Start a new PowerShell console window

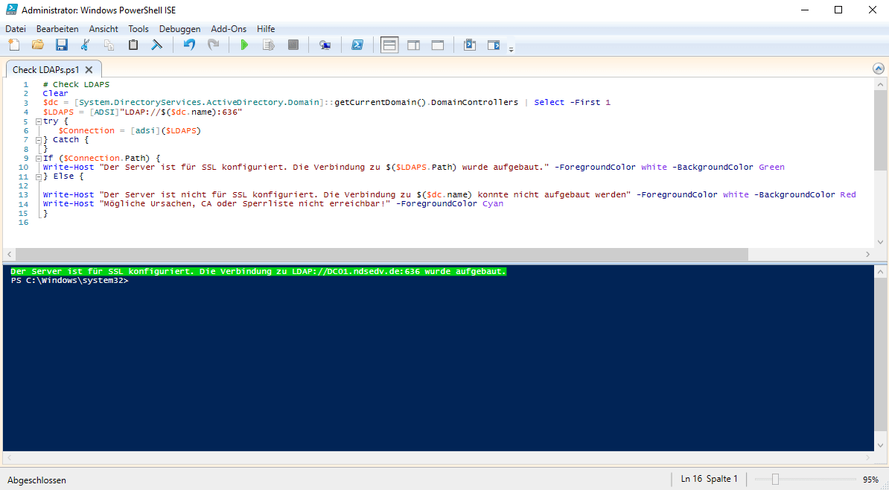click(x=357, y=45)
